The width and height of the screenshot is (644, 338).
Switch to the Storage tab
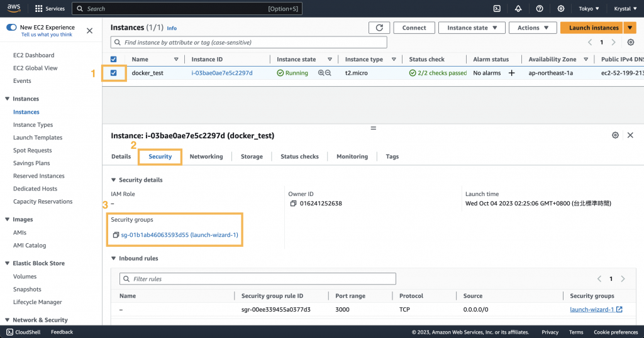coord(252,156)
